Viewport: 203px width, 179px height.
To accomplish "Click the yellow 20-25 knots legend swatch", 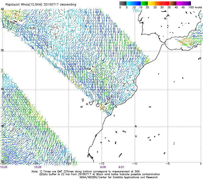I will pos(151,3).
